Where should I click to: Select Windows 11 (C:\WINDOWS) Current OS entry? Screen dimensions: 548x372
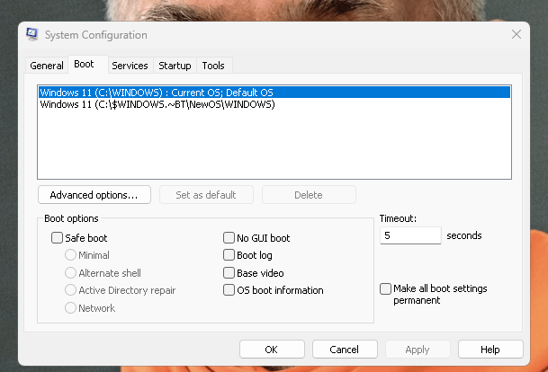click(x=274, y=93)
